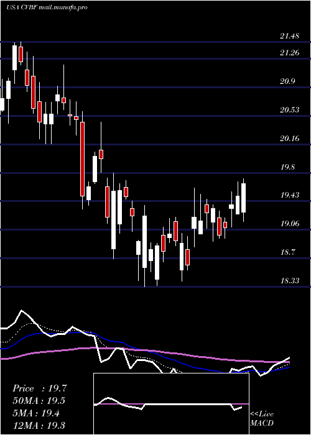Image resolution: width=311 pixels, height=435 pixels.
Task: Click the 20.16 price level label
Action: coord(289,138)
